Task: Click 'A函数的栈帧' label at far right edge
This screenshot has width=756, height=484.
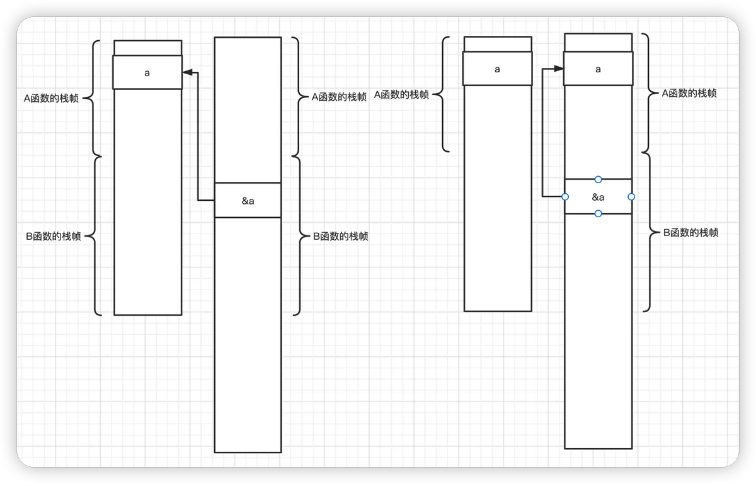Action: tap(689, 93)
